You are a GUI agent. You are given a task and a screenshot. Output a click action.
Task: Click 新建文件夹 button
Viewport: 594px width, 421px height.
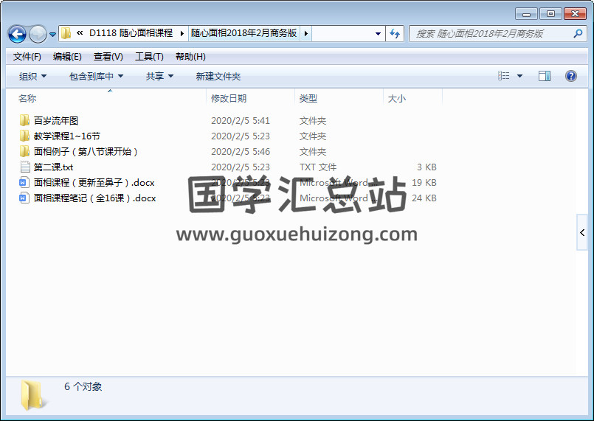(218, 77)
